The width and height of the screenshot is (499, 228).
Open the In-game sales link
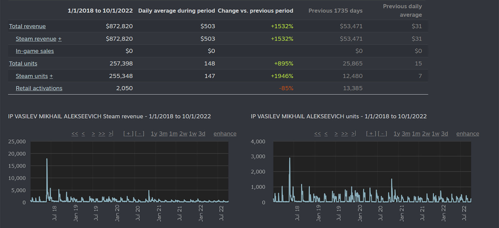tap(35, 51)
